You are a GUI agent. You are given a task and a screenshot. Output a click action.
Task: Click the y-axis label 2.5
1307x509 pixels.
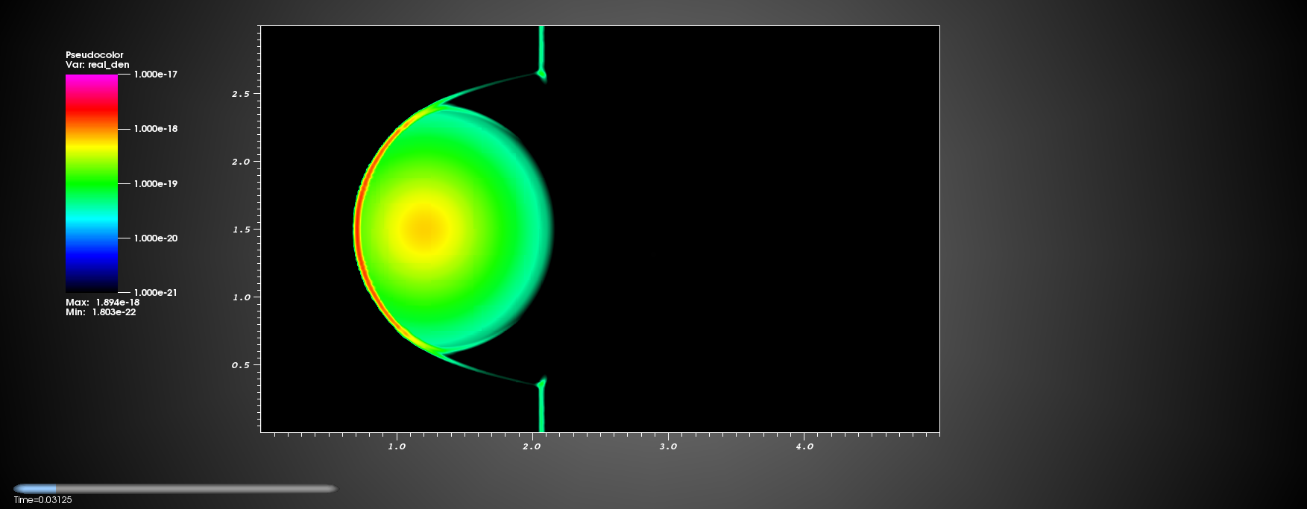click(x=241, y=94)
